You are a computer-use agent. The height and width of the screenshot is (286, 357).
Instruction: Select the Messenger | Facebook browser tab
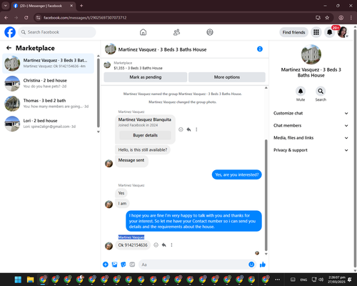tap(43, 6)
